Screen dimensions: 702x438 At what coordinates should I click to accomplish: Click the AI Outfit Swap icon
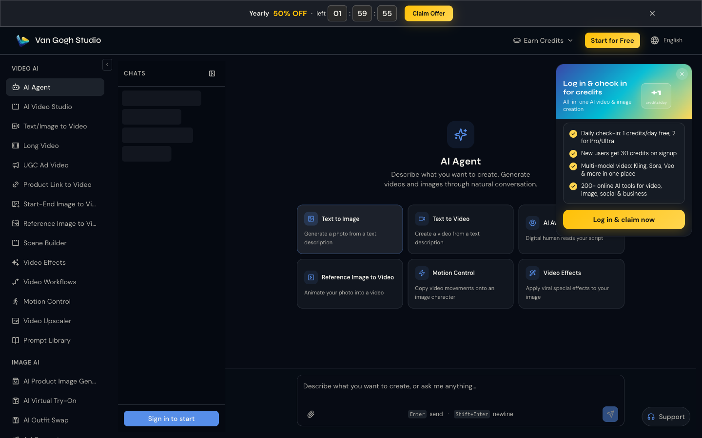pyautogui.click(x=16, y=420)
